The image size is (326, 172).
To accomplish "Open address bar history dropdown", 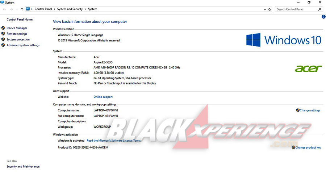I will point(265,9).
